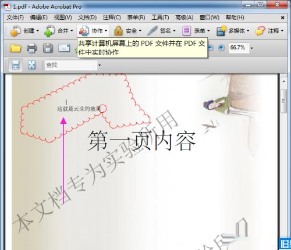Open the Advanced (高级) menu

point(184,17)
